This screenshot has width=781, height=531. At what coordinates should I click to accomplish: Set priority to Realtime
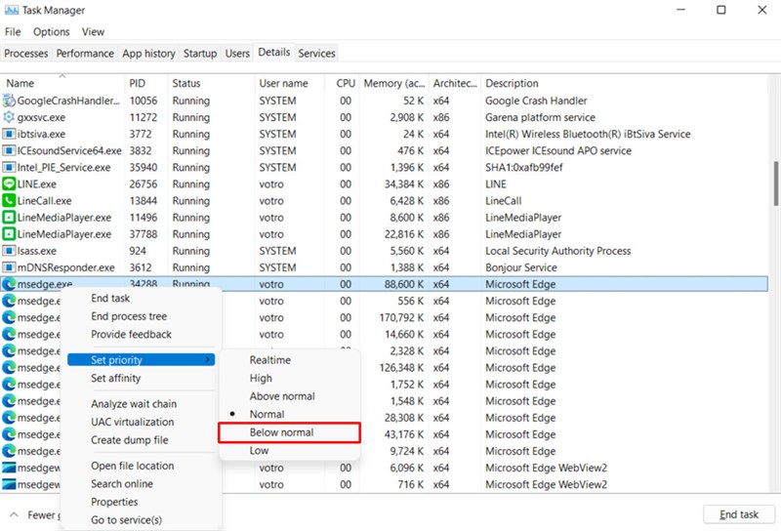(x=270, y=359)
